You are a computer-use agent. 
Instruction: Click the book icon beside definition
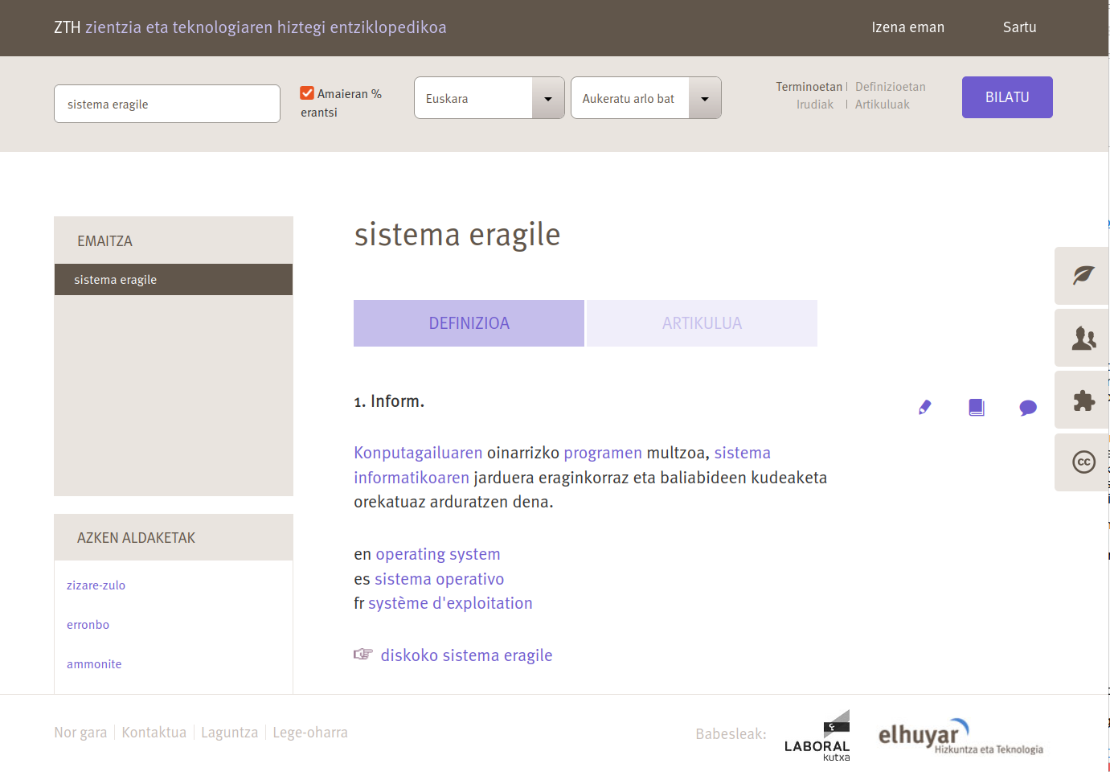pos(976,408)
